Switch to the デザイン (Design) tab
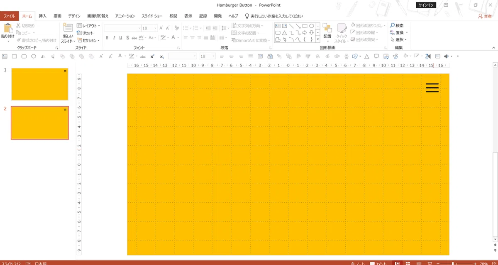The width and height of the screenshot is (498, 265). (x=74, y=16)
